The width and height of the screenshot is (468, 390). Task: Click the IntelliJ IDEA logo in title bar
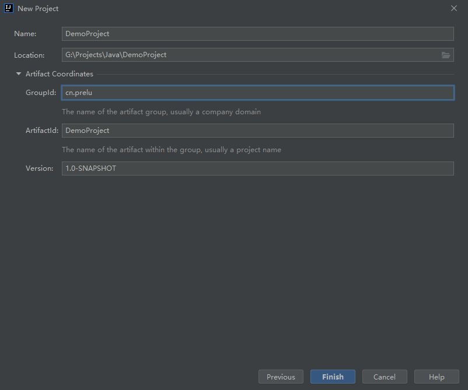(9, 8)
